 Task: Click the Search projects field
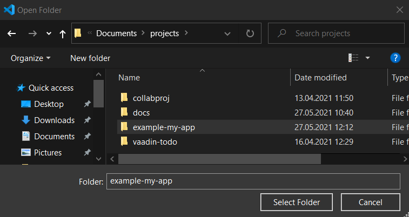point(336,33)
